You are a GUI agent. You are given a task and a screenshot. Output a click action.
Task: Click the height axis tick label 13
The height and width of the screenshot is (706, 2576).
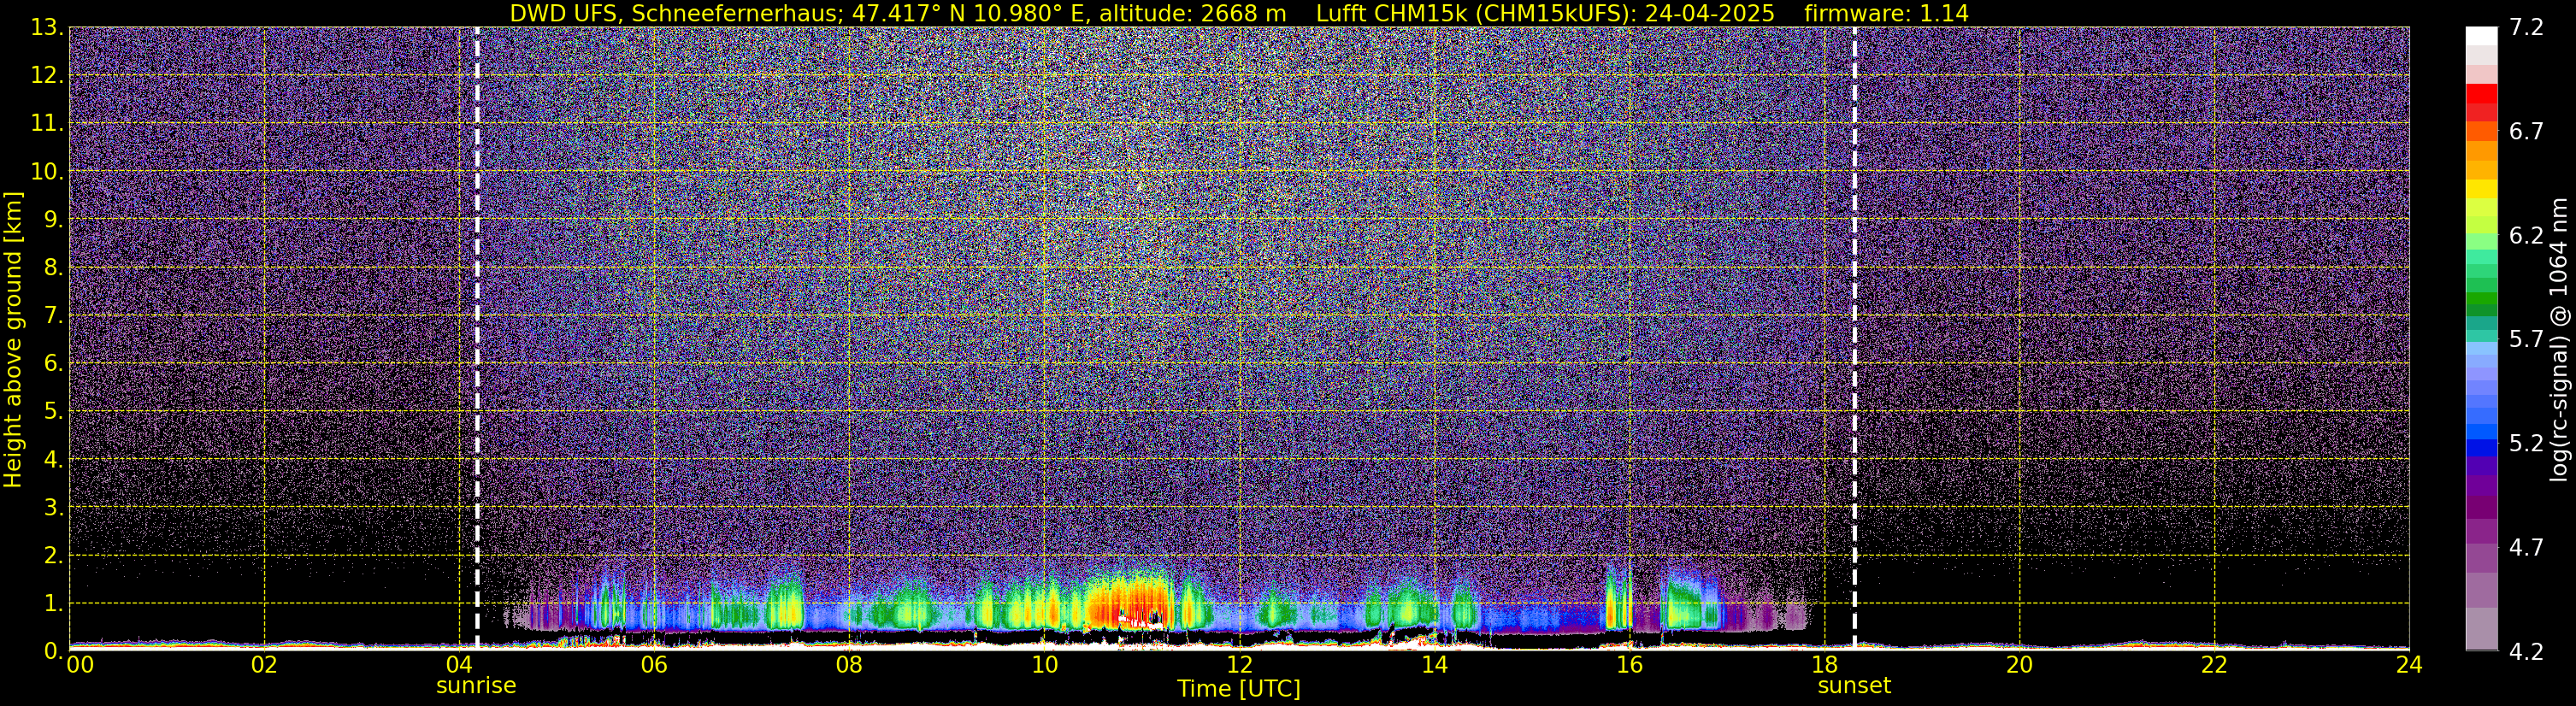(46, 28)
